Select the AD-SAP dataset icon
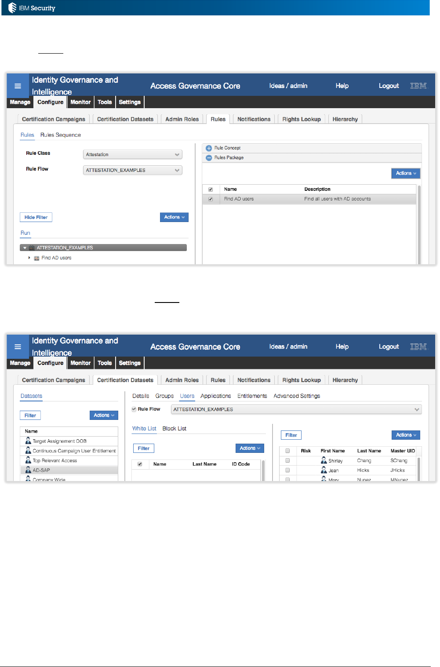The image size is (440, 667). tap(28, 470)
